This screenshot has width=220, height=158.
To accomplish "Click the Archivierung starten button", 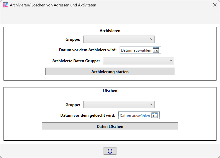I will [110, 72].
